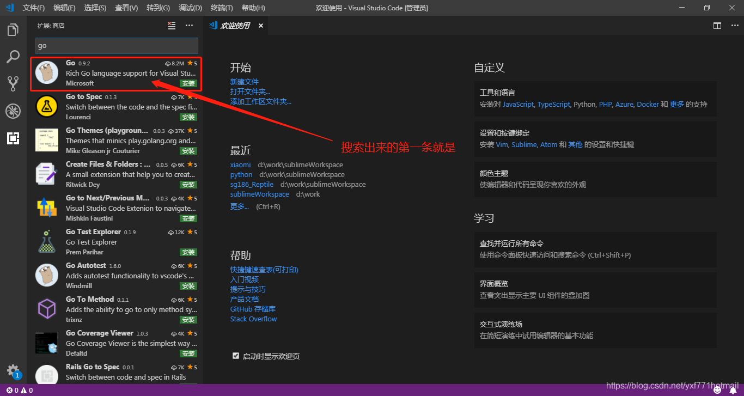This screenshot has width=744, height=396.
Task: Open 颜色主题 customization card
Action: tap(595, 179)
